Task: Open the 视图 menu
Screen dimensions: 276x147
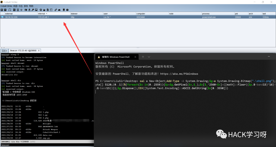Action: [15, 6]
